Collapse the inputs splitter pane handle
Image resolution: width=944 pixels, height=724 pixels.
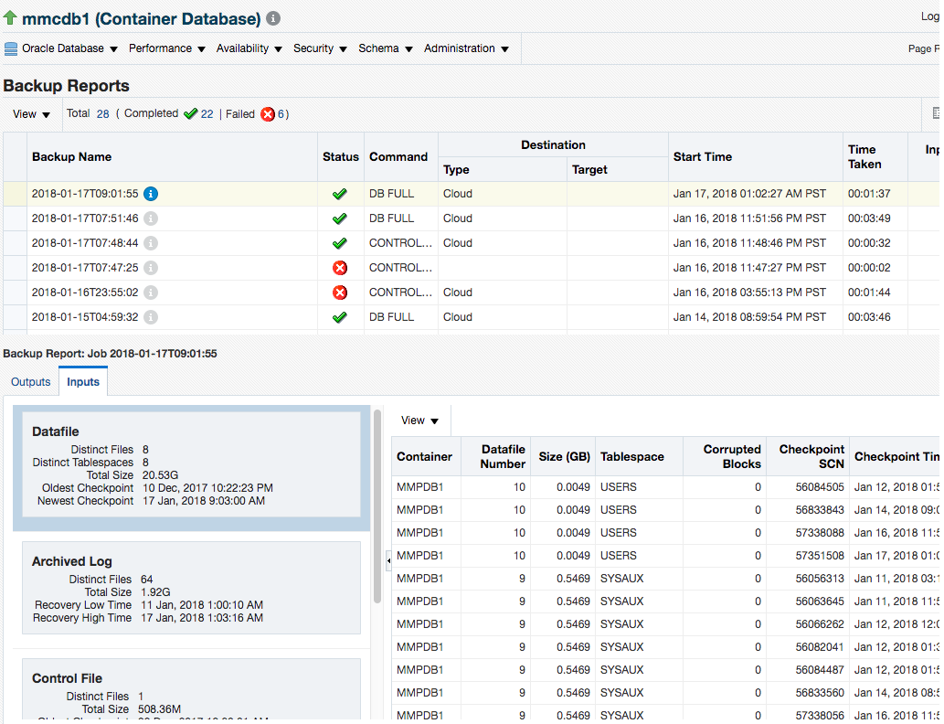[388, 560]
